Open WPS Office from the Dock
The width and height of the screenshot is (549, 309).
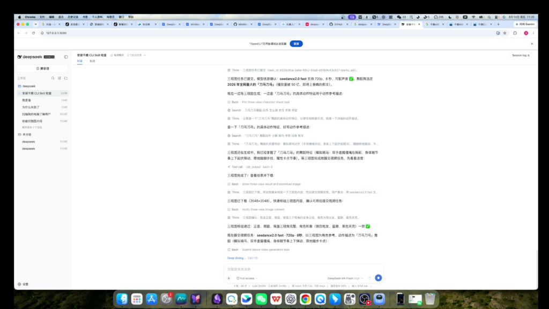276,299
